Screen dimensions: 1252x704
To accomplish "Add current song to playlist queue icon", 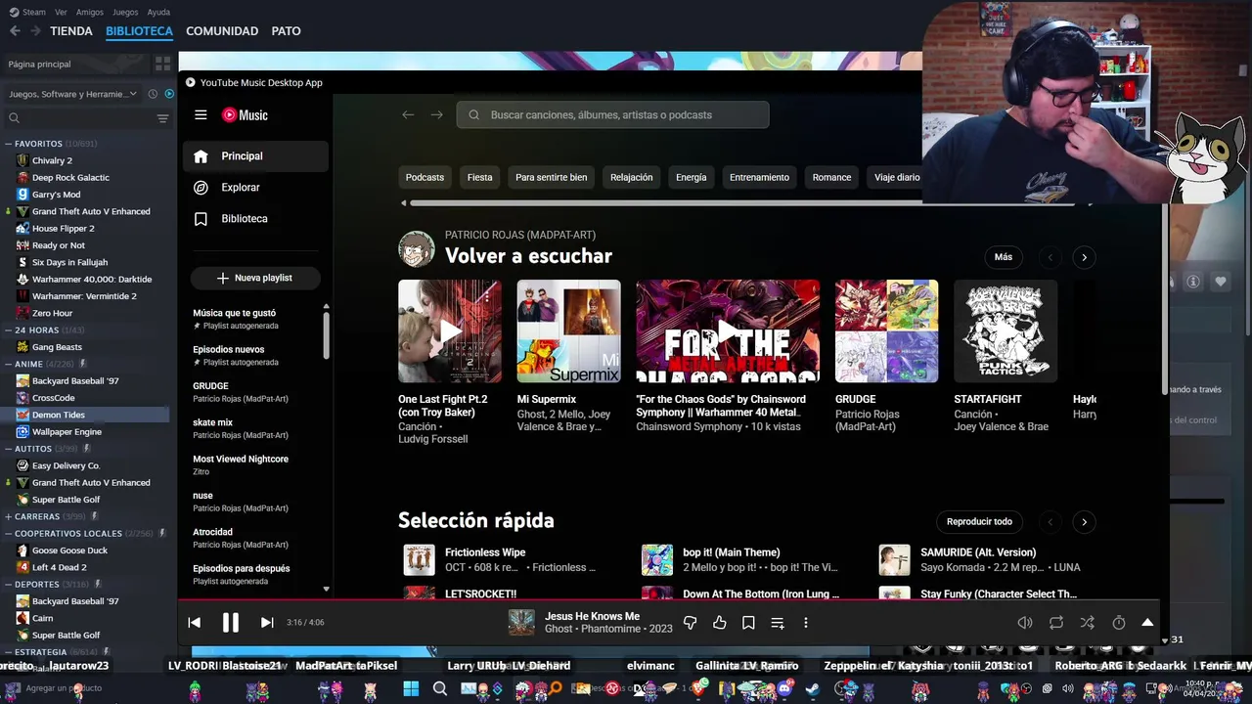I will point(778,622).
